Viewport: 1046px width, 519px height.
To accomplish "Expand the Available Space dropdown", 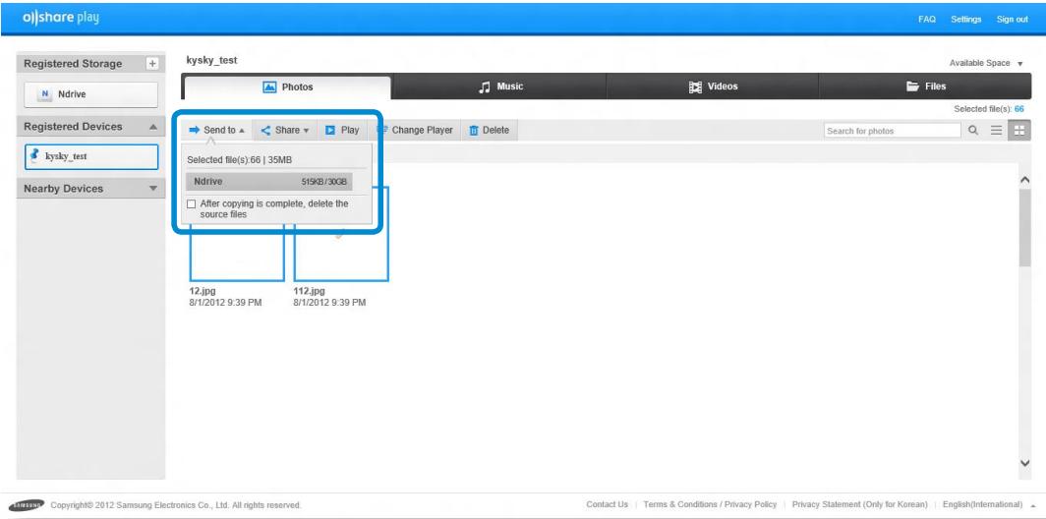I will point(986,63).
